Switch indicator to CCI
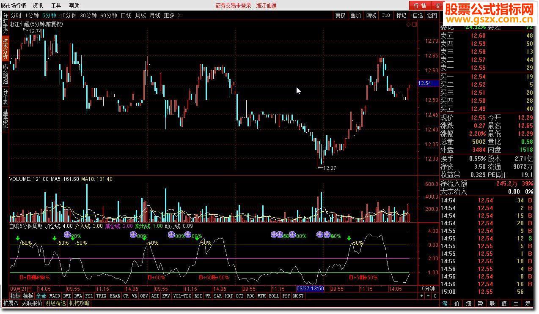The image size is (539, 314). [239, 296]
